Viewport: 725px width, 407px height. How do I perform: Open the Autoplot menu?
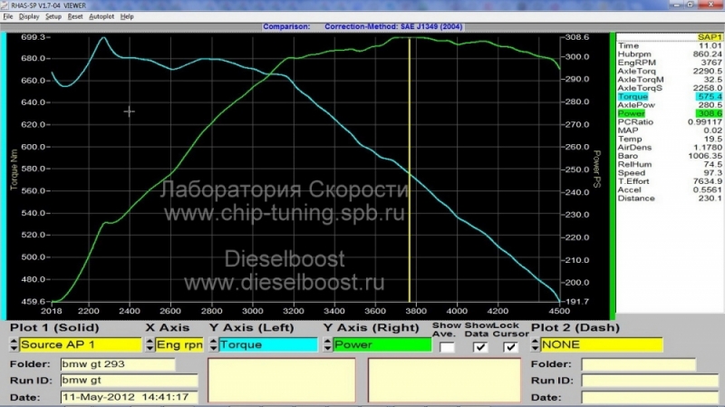[x=101, y=16]
